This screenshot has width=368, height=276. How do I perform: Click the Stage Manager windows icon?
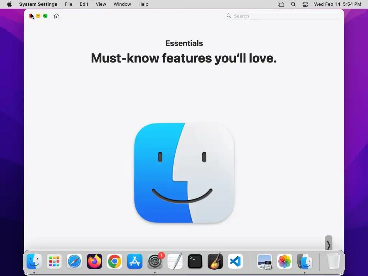(281, 4)
